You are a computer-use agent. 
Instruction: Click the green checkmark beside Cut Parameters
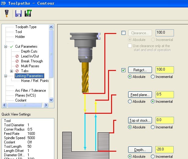11,46
